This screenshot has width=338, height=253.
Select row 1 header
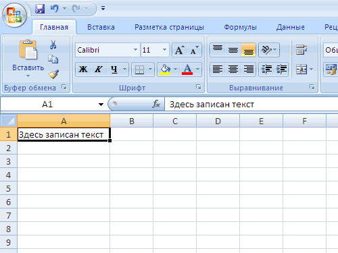9,134
